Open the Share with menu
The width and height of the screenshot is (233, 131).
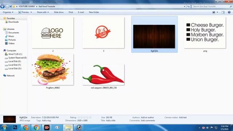click(x=43, y=12)
